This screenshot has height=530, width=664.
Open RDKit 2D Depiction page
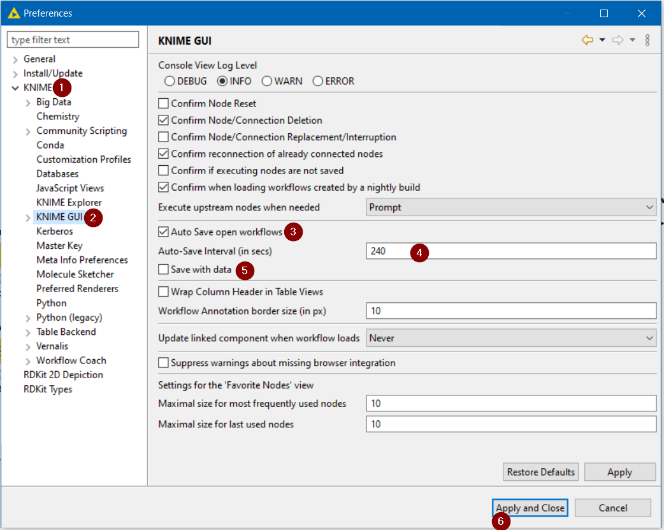tap(63, 375)
